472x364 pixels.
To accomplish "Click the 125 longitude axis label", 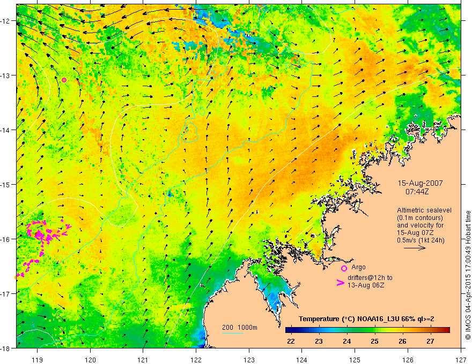I will [355, 360].
